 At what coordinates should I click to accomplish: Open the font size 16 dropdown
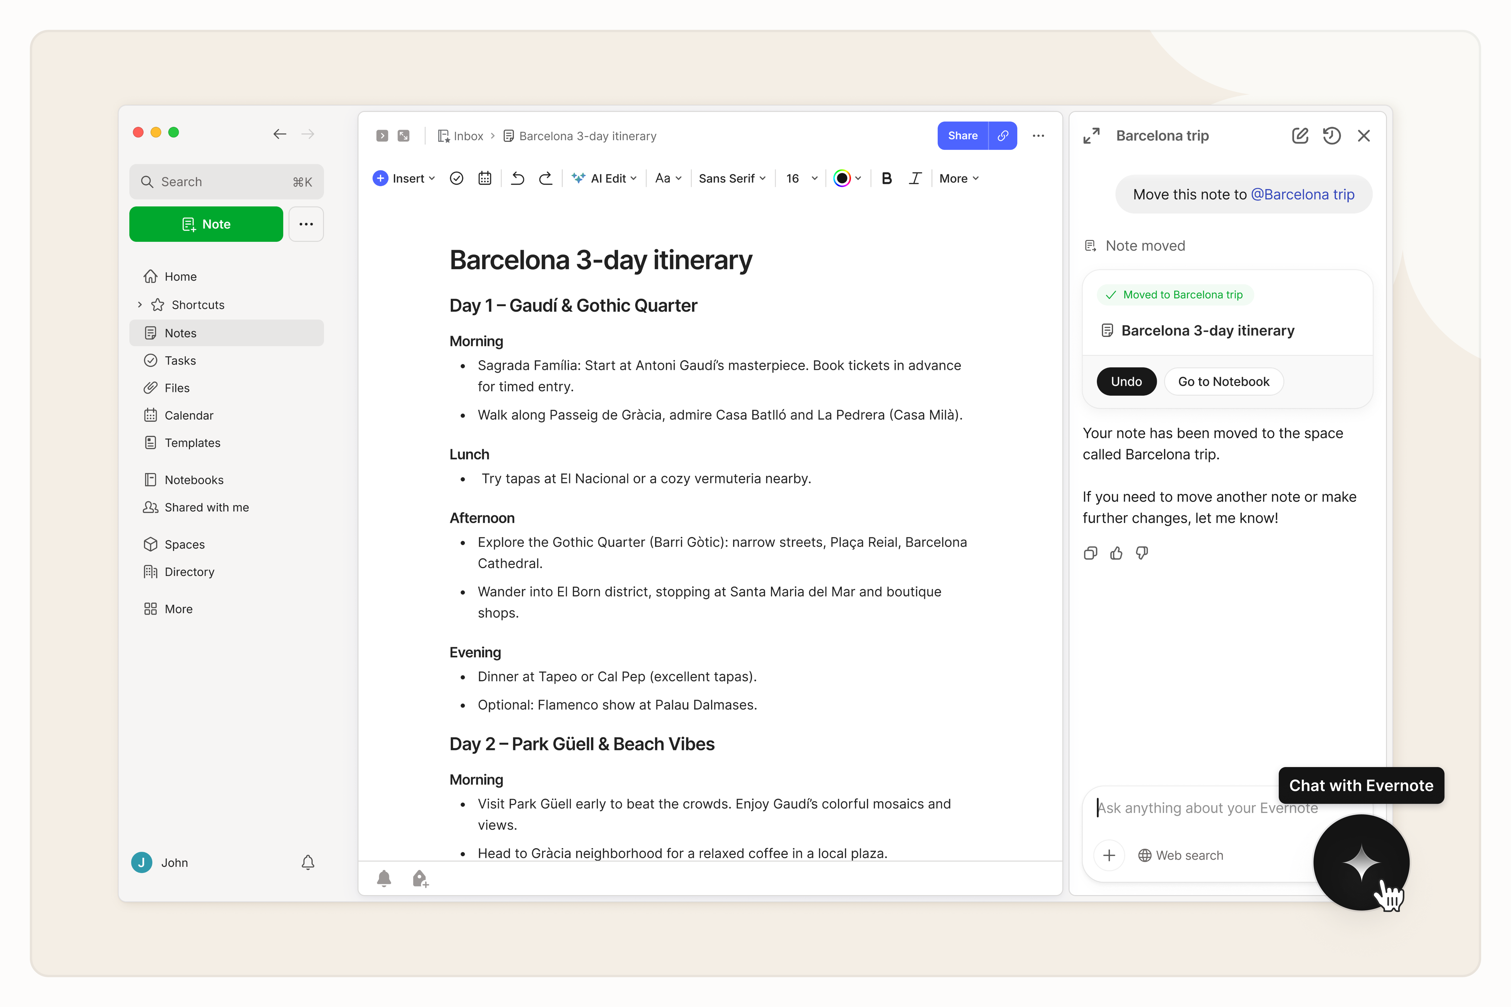pyautogui.click(x=799, y=178)
